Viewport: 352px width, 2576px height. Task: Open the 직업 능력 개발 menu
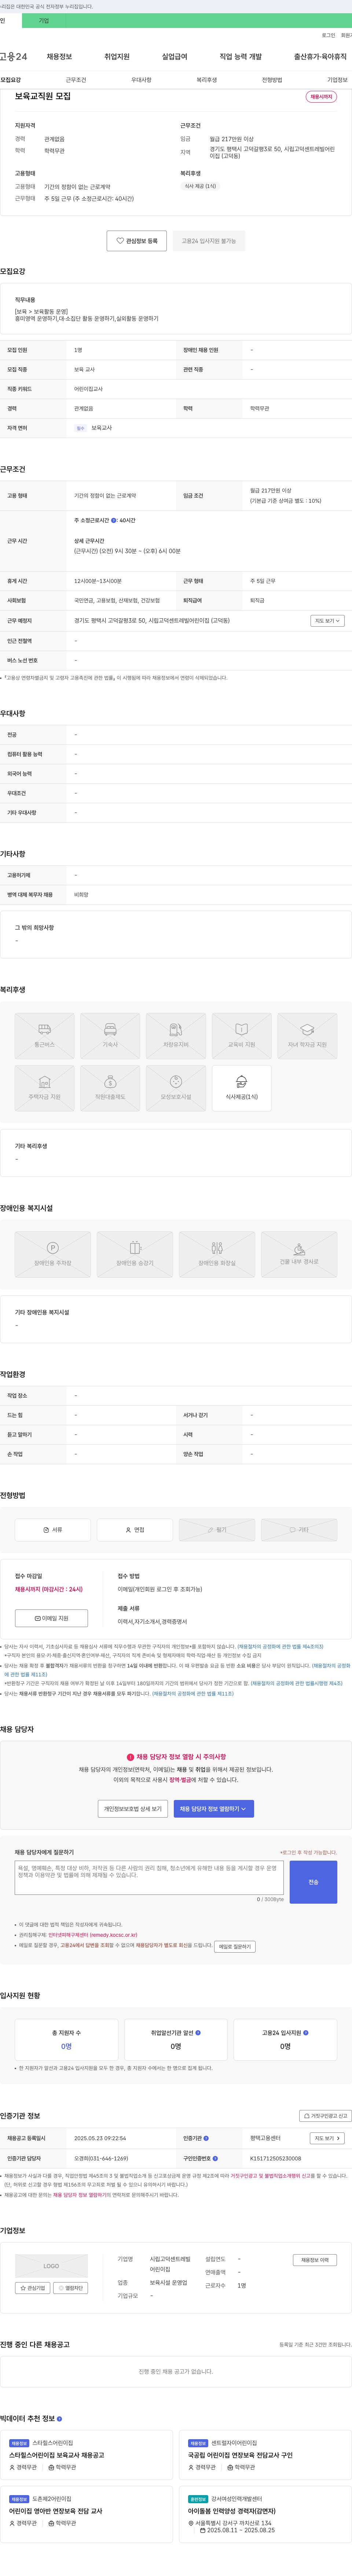[240, 57]
